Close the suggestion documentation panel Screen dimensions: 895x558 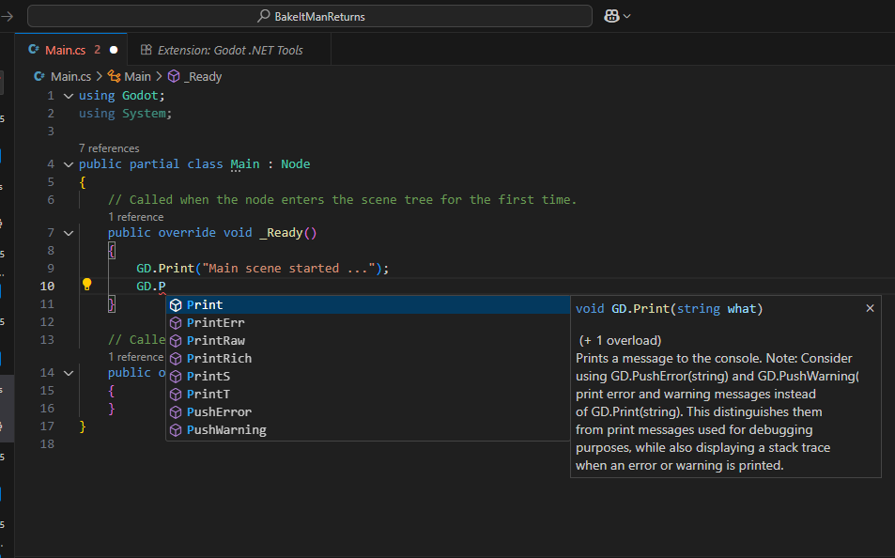[870, 308]
